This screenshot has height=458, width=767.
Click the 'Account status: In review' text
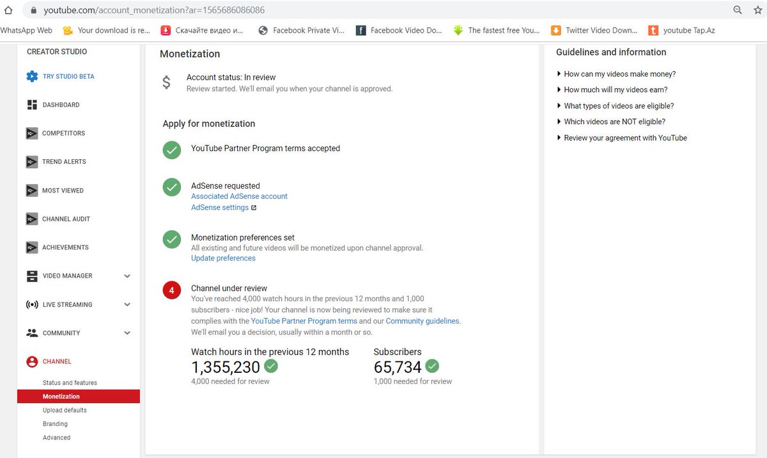[x=231, y=77]
